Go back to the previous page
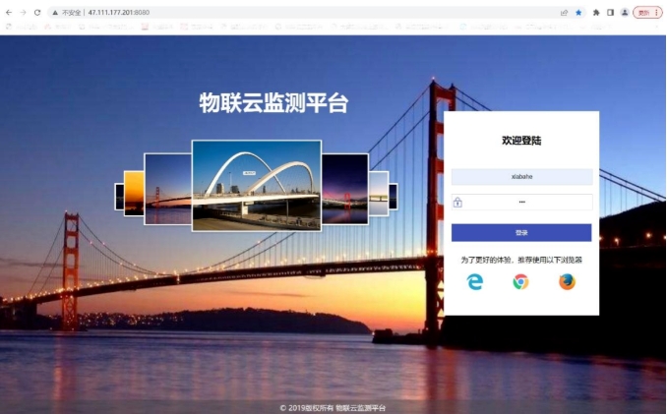The height and width of the screenshot is (414, 667). [9, 12]
